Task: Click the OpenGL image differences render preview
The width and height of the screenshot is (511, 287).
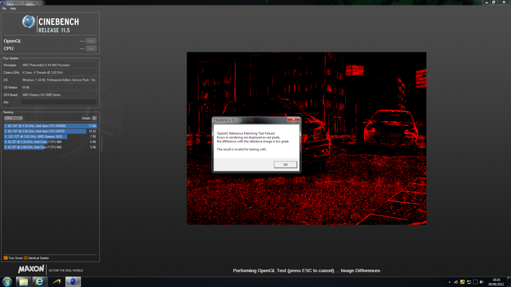Action: [306, 139]
